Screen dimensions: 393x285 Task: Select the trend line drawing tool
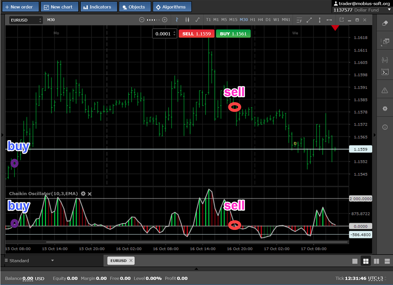309,20
